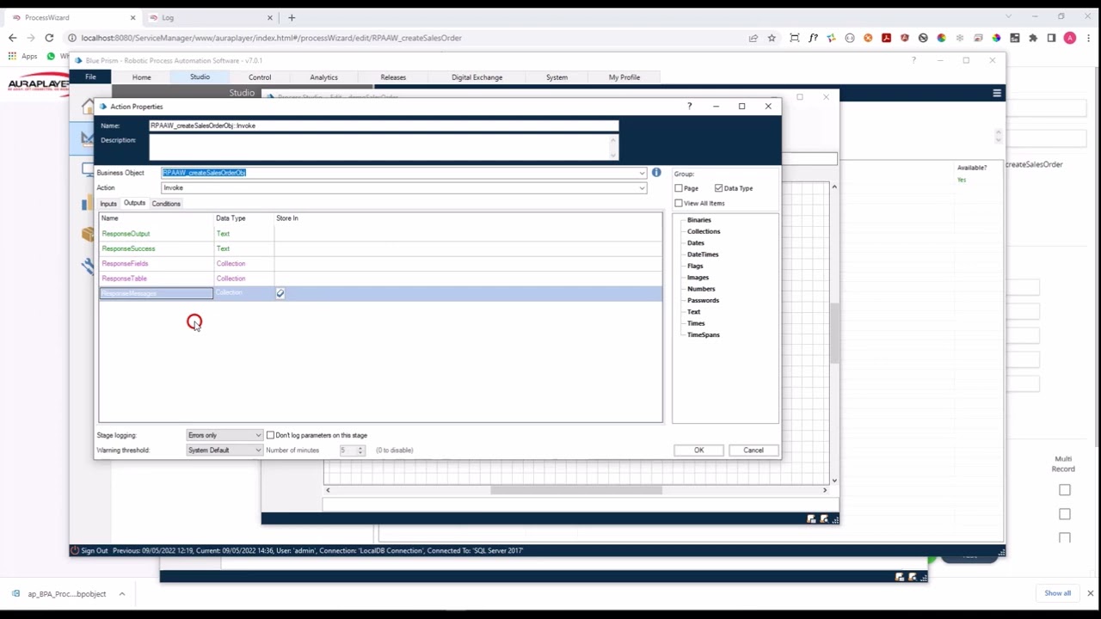Viewport: 1101px width, 619px height.
Task: Click the help question mark in Action Properties
Action: [x=689, y=107]
